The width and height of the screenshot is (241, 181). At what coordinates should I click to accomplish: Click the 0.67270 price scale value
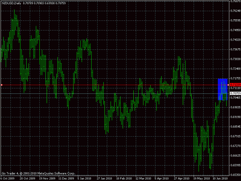click(236, 146)
